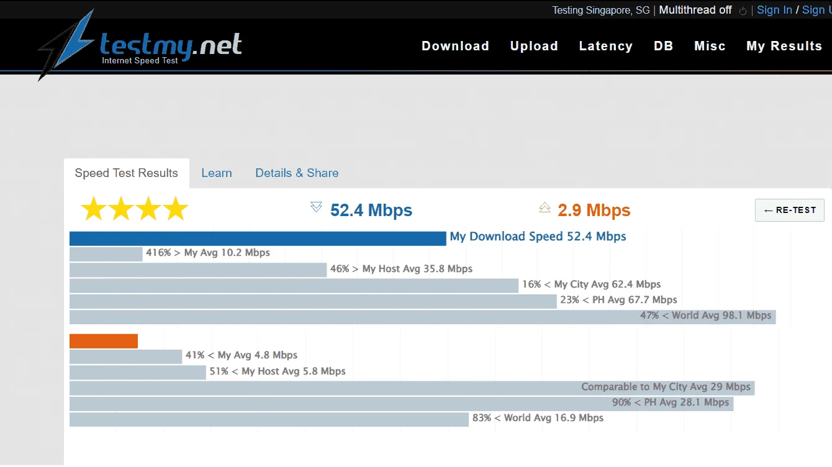The image size is (832, 467).
Task: Click the 83% < World Avg 16.9 Mbps label
Action: 538,418
